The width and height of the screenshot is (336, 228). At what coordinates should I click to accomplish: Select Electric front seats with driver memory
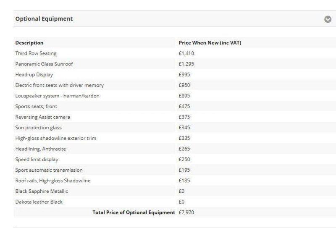60,85
